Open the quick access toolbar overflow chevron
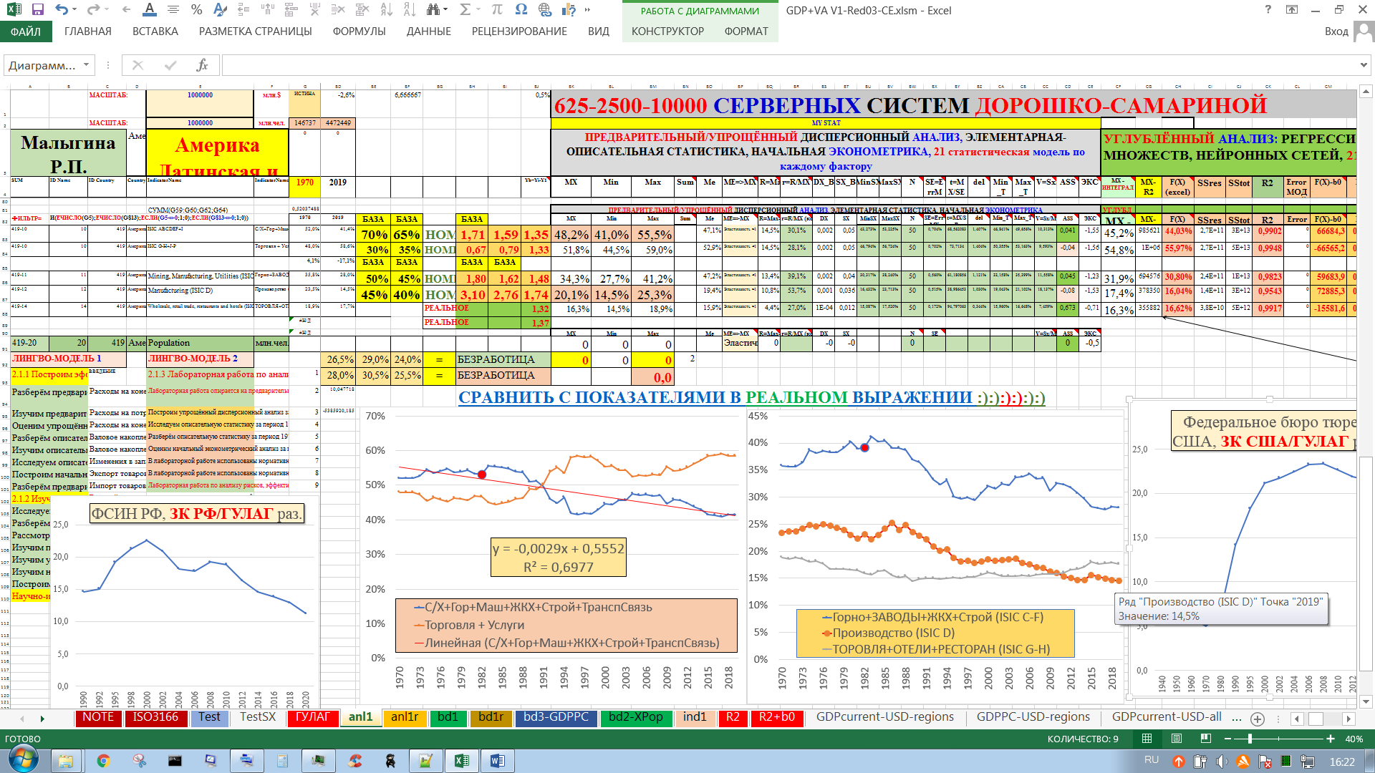The image size is (1375, 773). click(x=587, y=10)
